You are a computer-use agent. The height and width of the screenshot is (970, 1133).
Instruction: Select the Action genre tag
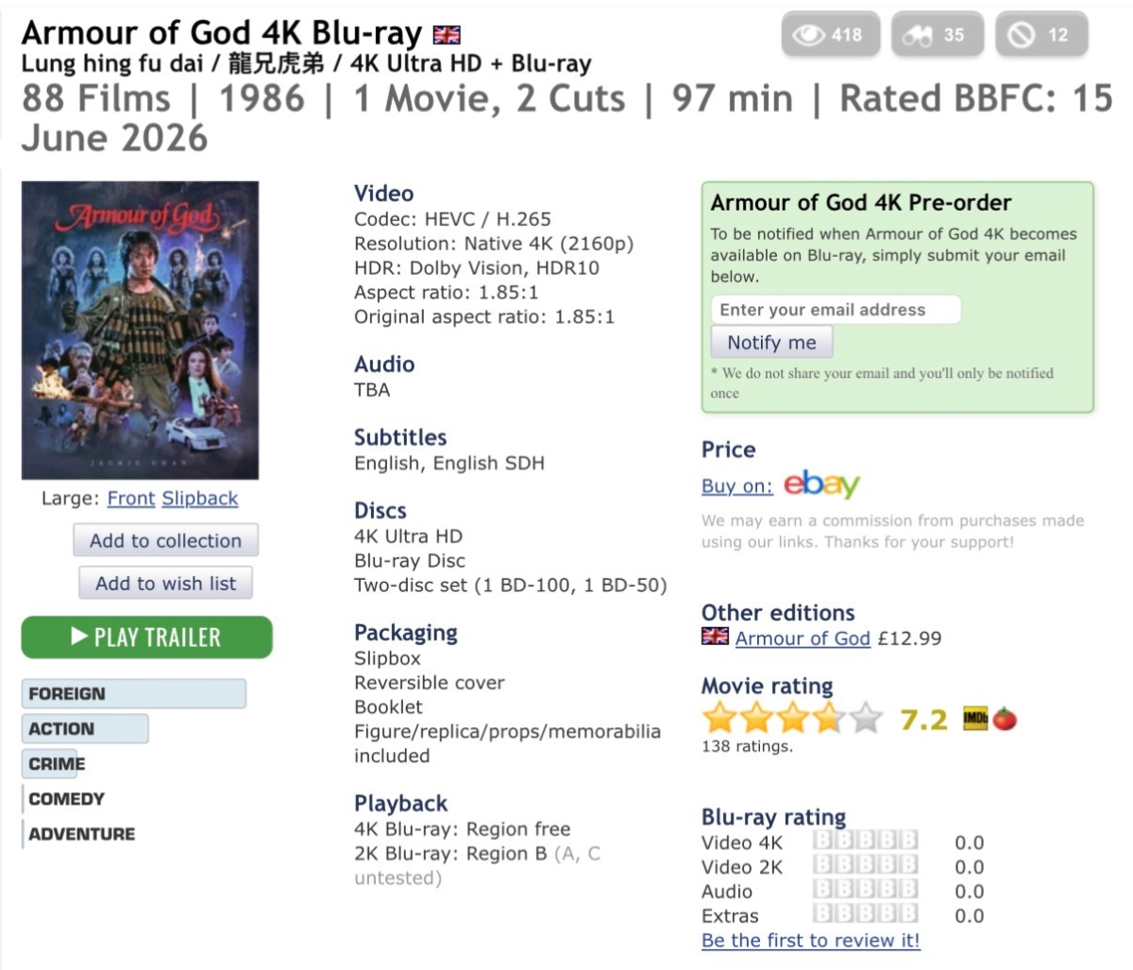[84, 728]
